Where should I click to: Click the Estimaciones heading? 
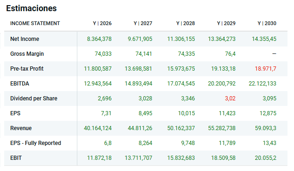click(31, 8)
